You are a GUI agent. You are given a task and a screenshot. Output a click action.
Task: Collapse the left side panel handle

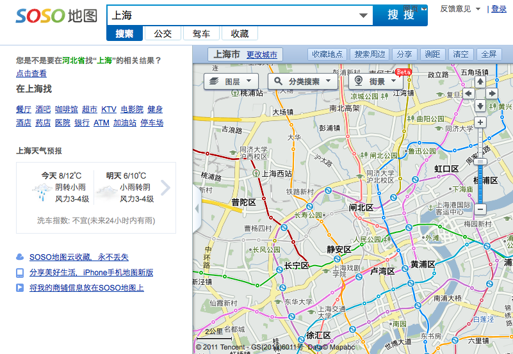[x=197, y=211]
